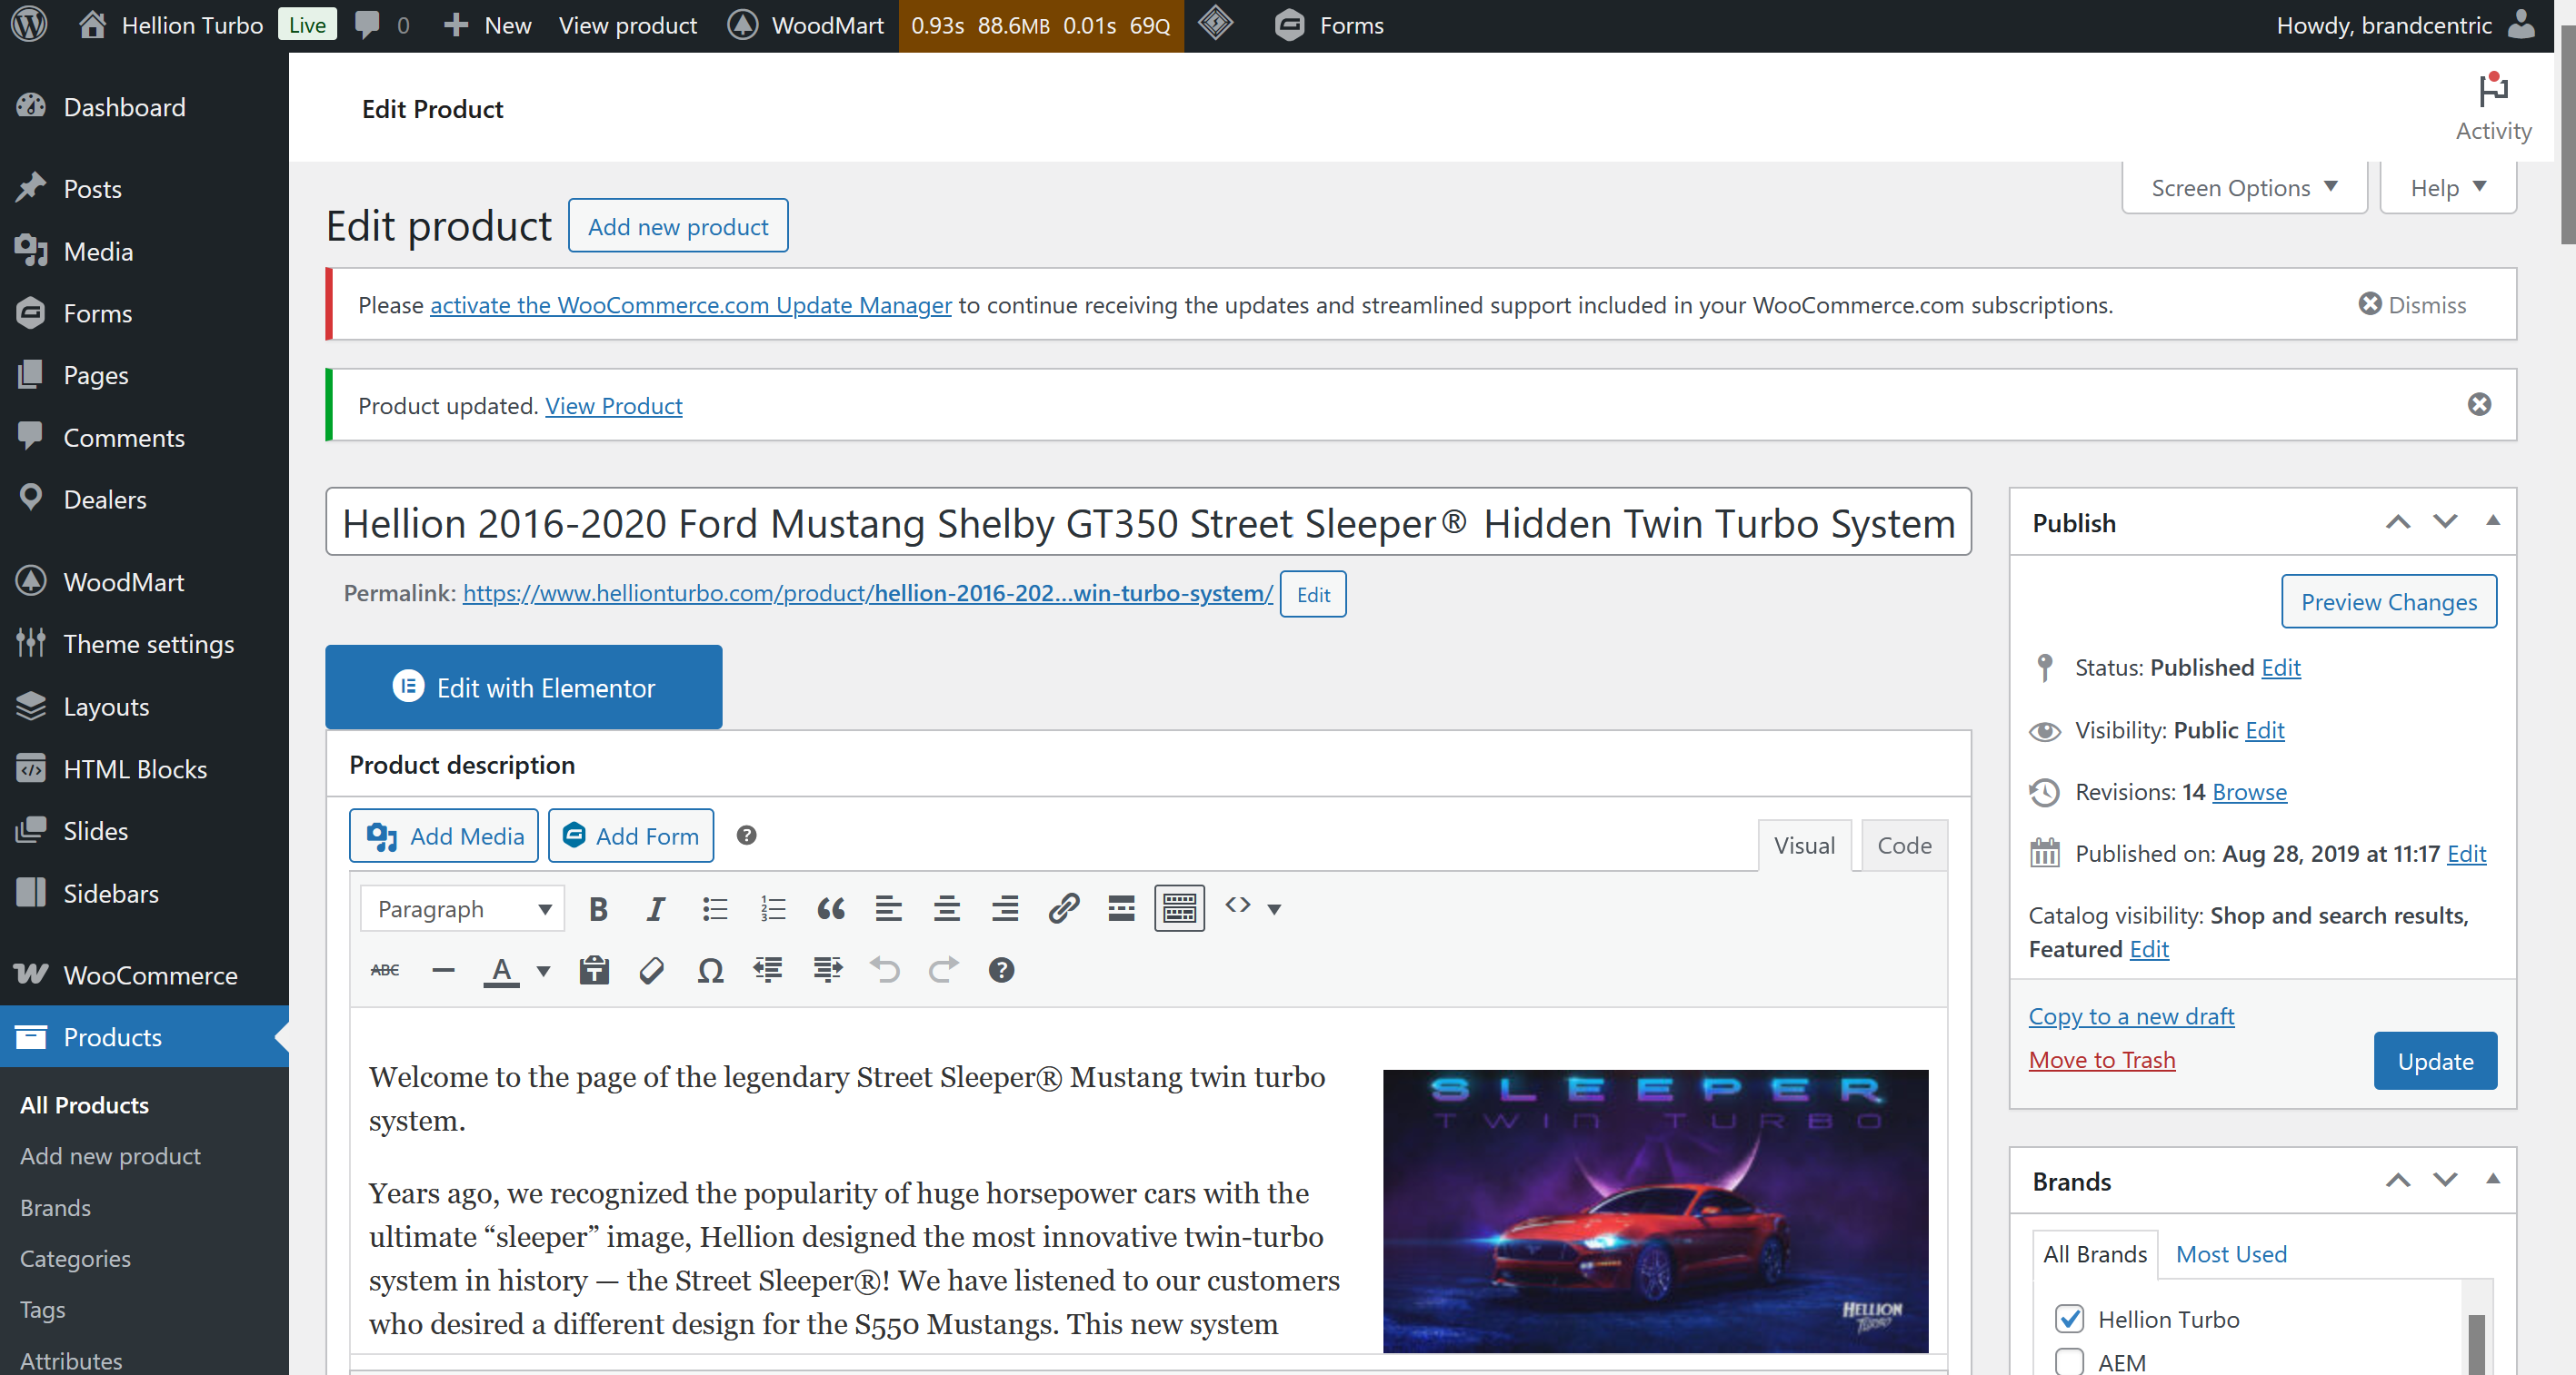
Task: Open the code shortcode dropdown arrow
Action: pyautogui.click(x=1274, y=908)
